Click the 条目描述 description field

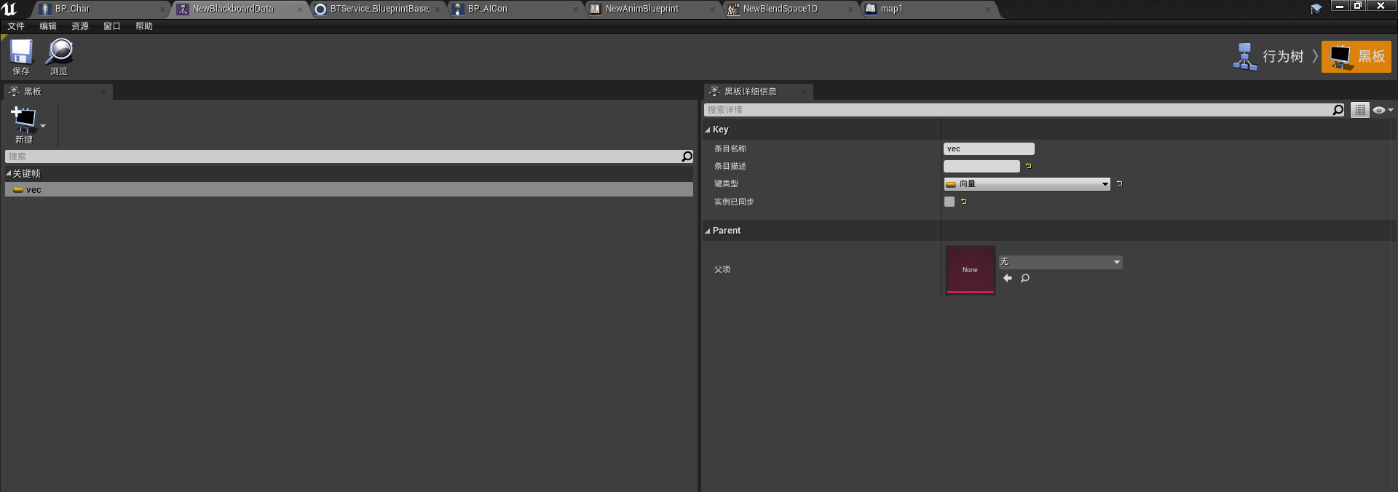tap(982, 167)
